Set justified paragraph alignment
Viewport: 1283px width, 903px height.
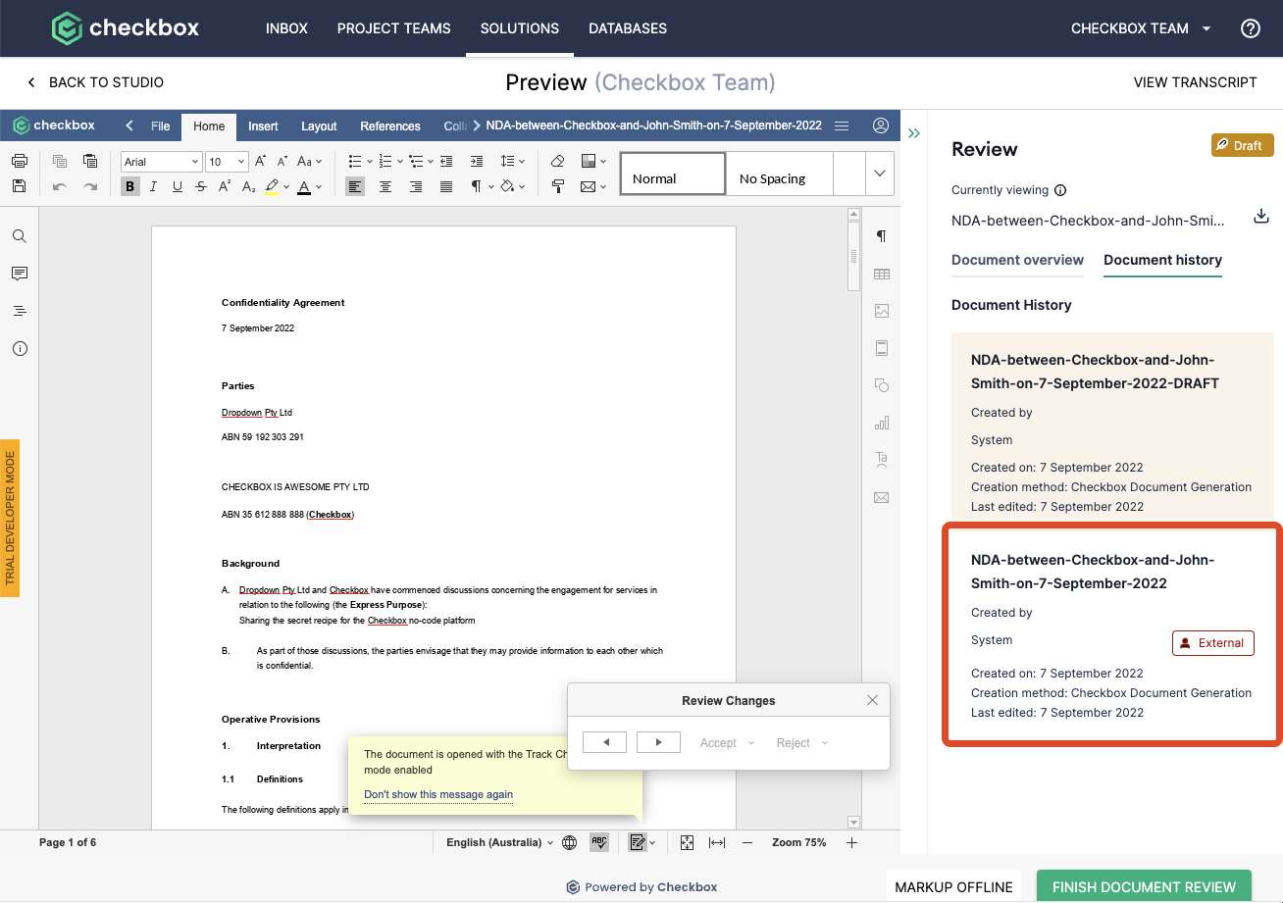(x=446, y=186)
